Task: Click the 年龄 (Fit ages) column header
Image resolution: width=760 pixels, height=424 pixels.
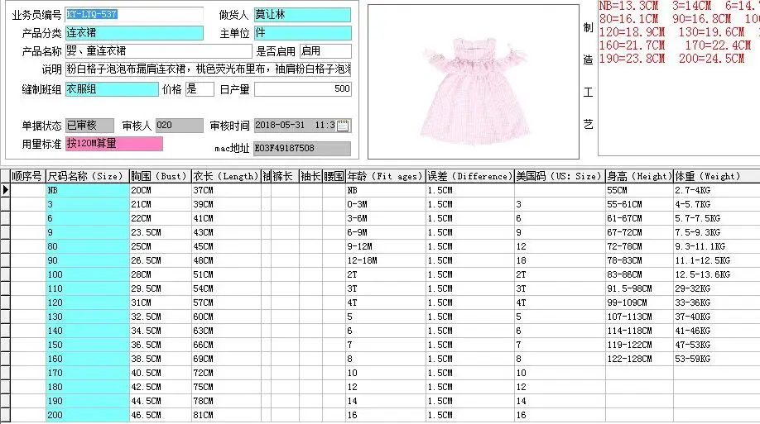Action: pyautogui.click(x=385, y=176)
